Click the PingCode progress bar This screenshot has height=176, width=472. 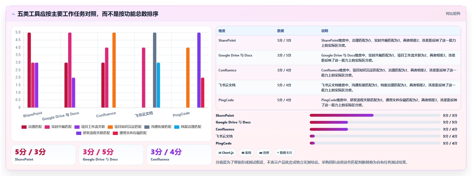click(x=375, y=143)
